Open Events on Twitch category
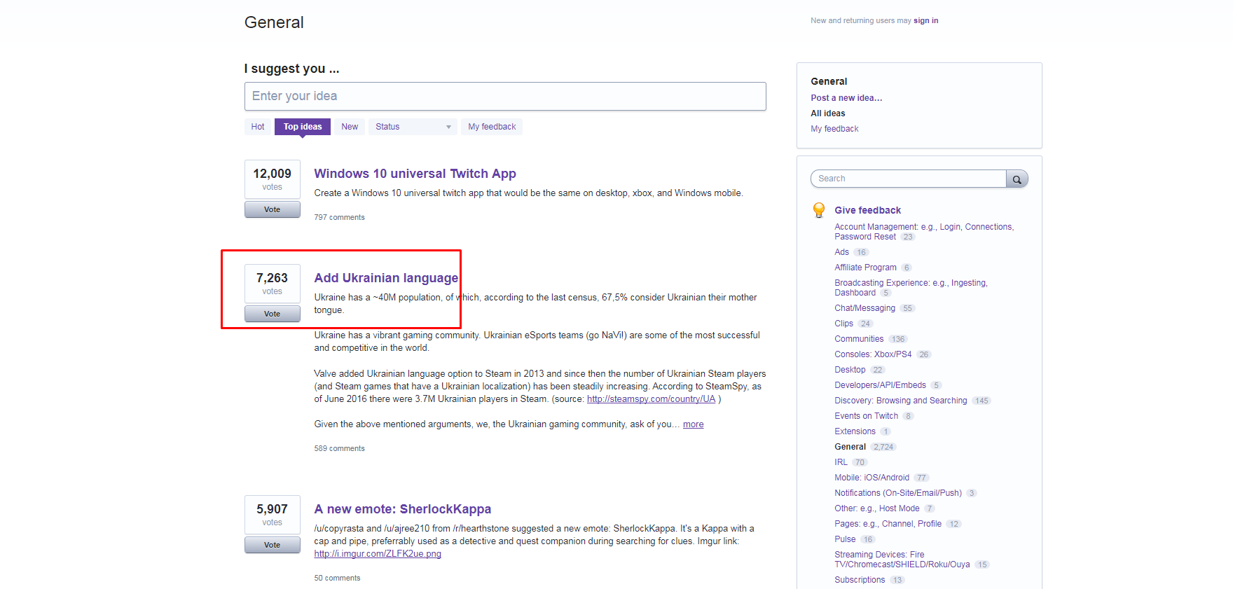The height and width of the screenshot is (589, 1233). click(x=866, y=416)
